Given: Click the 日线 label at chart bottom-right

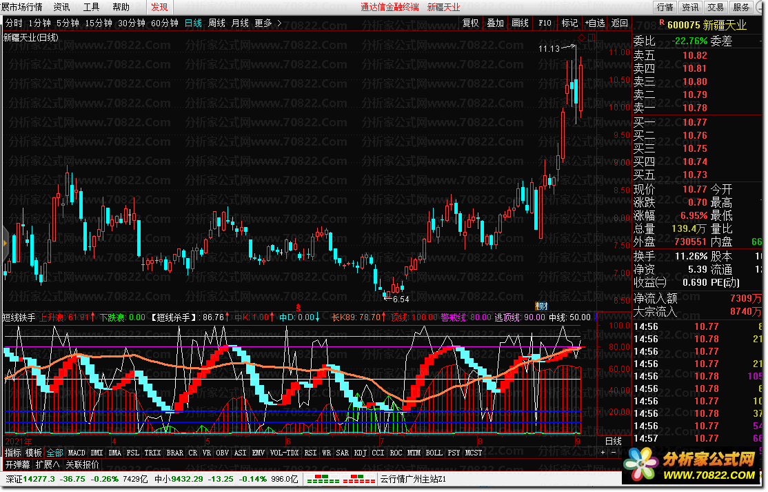Looking at the screenshot, I should (x=613, y=441).
